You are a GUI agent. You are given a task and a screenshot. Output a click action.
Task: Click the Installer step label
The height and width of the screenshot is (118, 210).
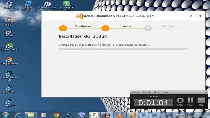coord(125,26)
